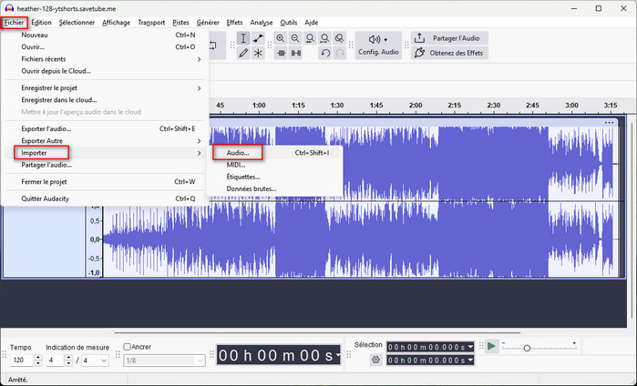Open the Fichier menu

(x=15, y=23)
